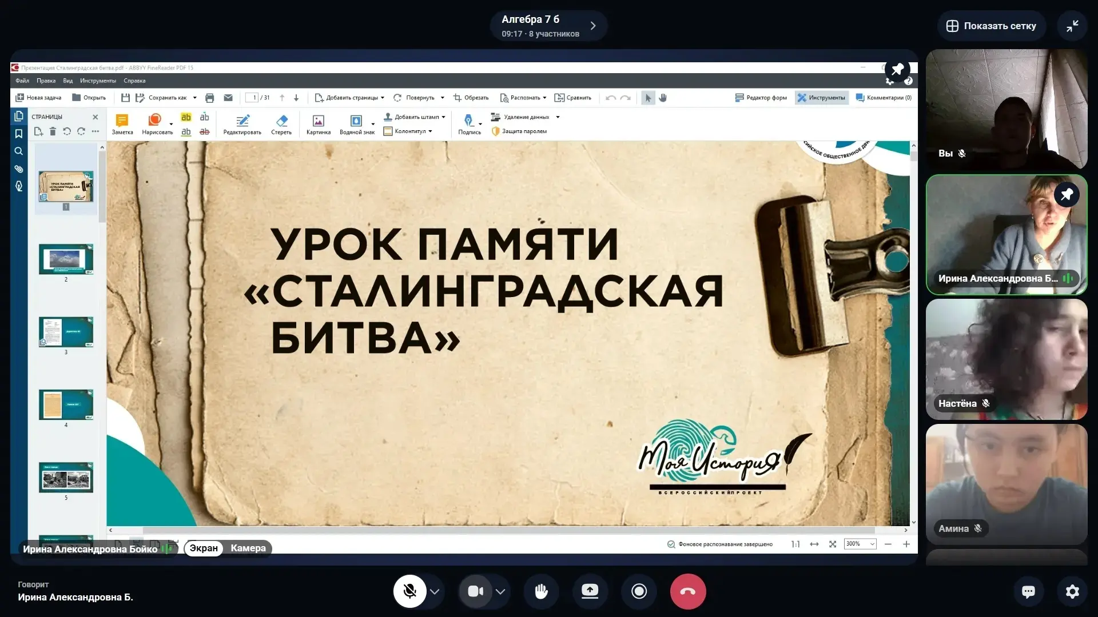Toggle the Инструменты tools panel
This screenshot has height=617, width=1098.
point(821,98)
